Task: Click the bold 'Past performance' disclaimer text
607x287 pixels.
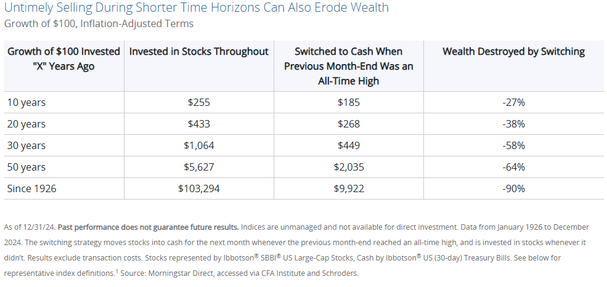Action: pos(149,227)
